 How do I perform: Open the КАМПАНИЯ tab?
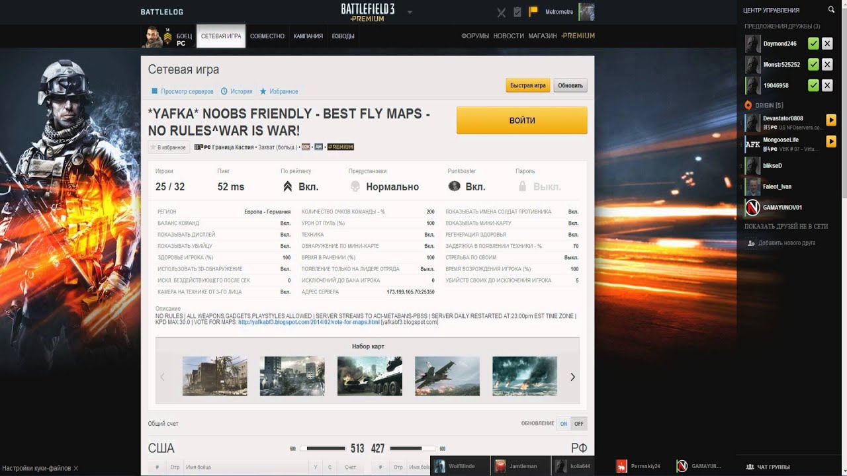(x=308, y=36)
